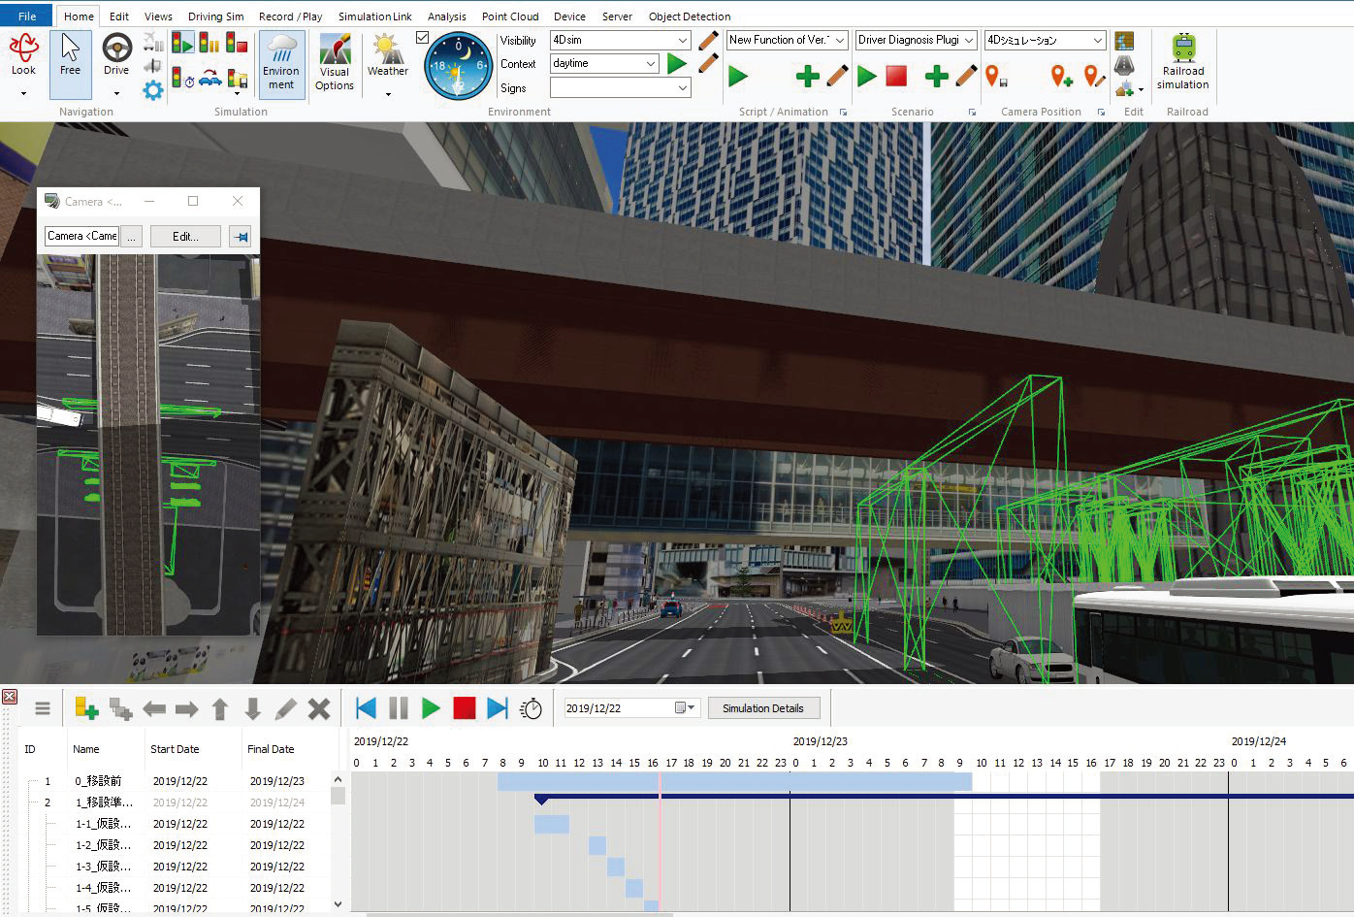Add a new script with green plus
Screen dimensions: 1354x917
pyautogui.click(x=807, y=76)
